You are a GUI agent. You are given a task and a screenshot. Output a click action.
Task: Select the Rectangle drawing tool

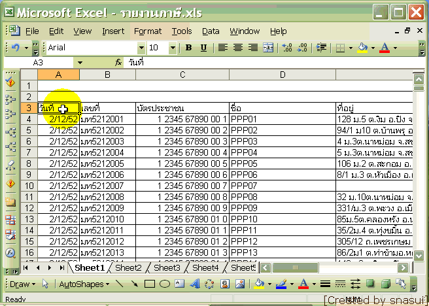tap(149, 284)
